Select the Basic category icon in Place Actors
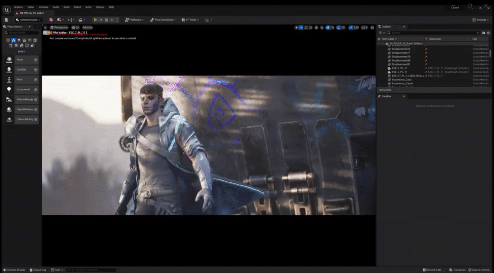The width and height of the screenshot is (494, 273). click(13, 40)
